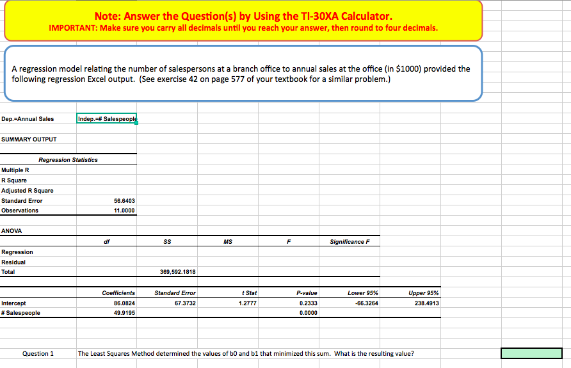Click the Adjusted R Square label
The image size is (571, 368).
[28, 190]
